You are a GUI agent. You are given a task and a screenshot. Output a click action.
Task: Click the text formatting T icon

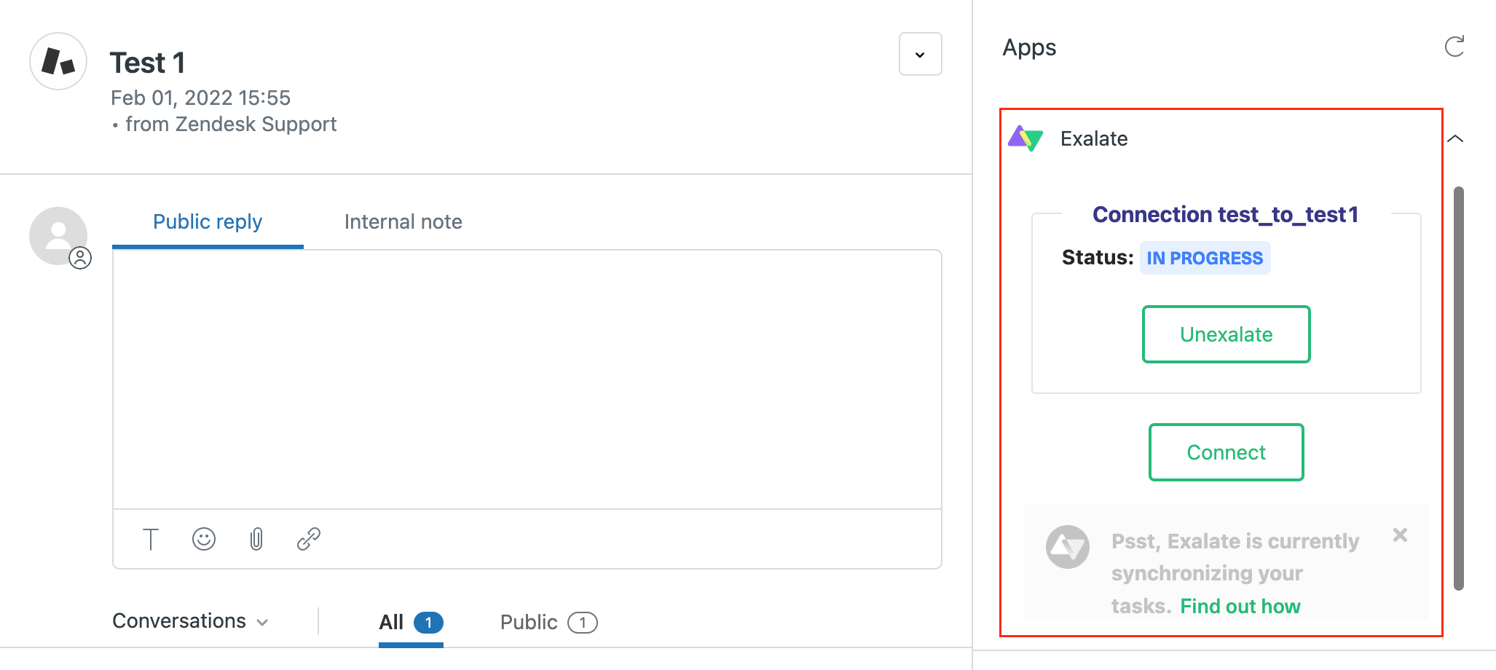tap(150, 539)
